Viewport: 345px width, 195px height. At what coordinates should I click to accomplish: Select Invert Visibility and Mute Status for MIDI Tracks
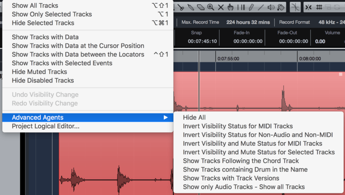[x=258, y=144]
